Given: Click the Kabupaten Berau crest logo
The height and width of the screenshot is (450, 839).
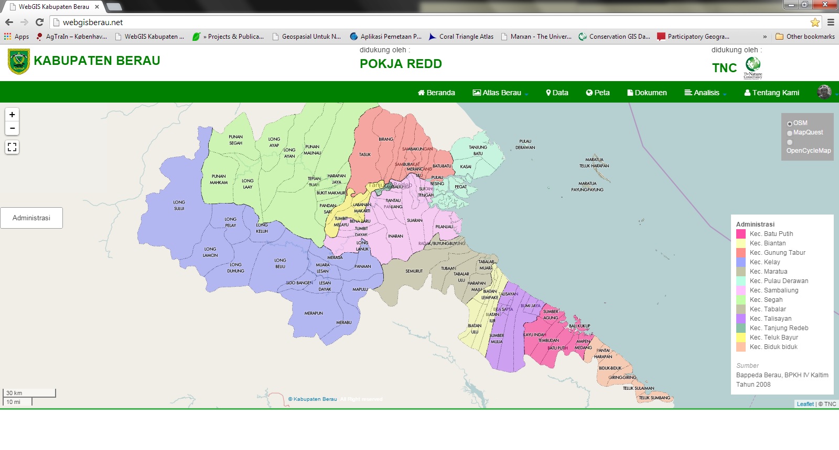Looking at the screenshot, I should 19,62.
